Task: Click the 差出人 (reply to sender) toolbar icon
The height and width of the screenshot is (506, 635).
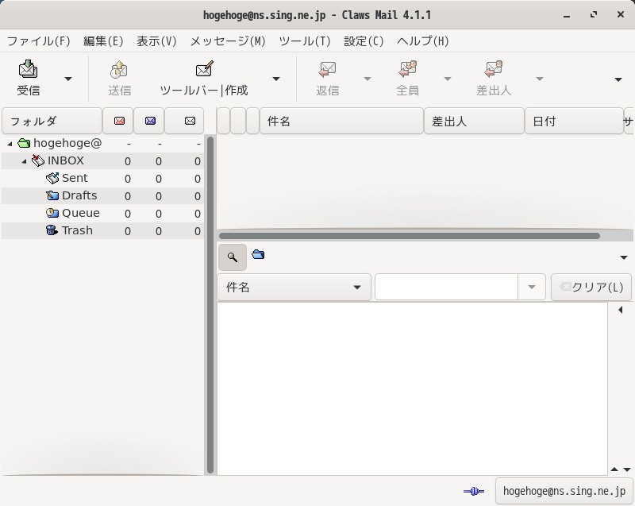Action: click(493, 69)
